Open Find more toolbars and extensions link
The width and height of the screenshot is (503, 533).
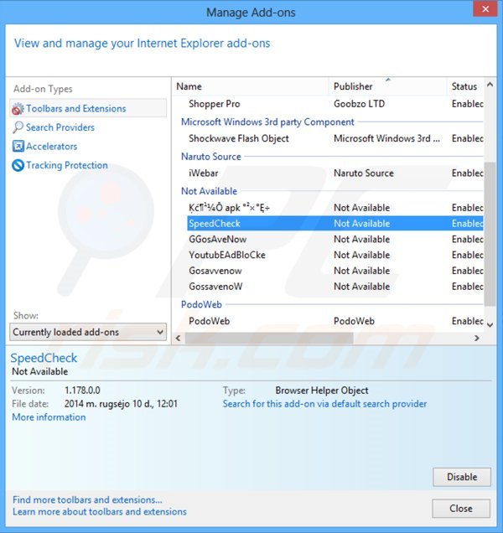[87, 499]
